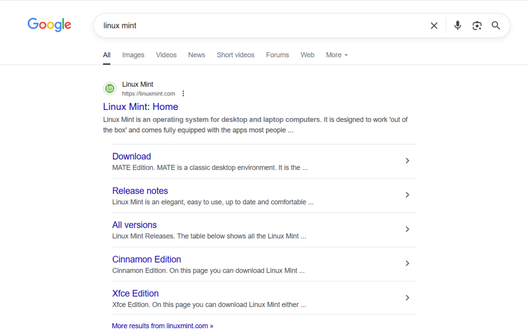Screen dimensions: 529x336
Task: Switch to the News tab
Action: point(196,55)
